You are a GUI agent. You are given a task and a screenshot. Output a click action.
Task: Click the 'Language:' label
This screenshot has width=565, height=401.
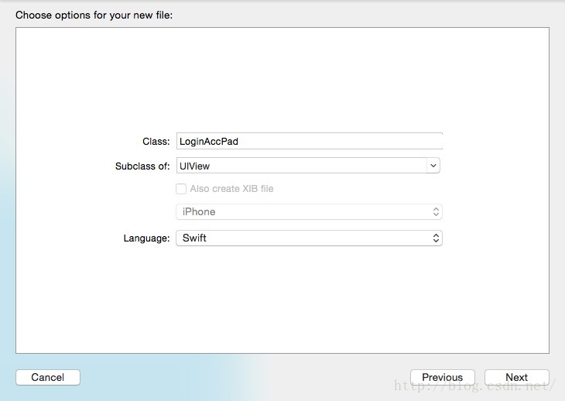pos(146,238)
